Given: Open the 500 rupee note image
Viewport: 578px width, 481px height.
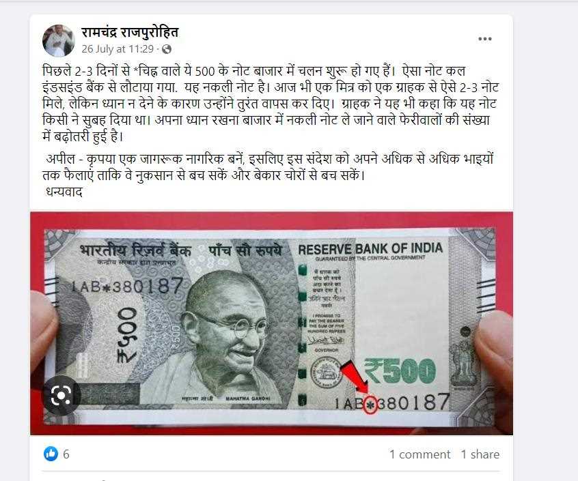Looking at the screenshot, I should click(x=271, y=323).
